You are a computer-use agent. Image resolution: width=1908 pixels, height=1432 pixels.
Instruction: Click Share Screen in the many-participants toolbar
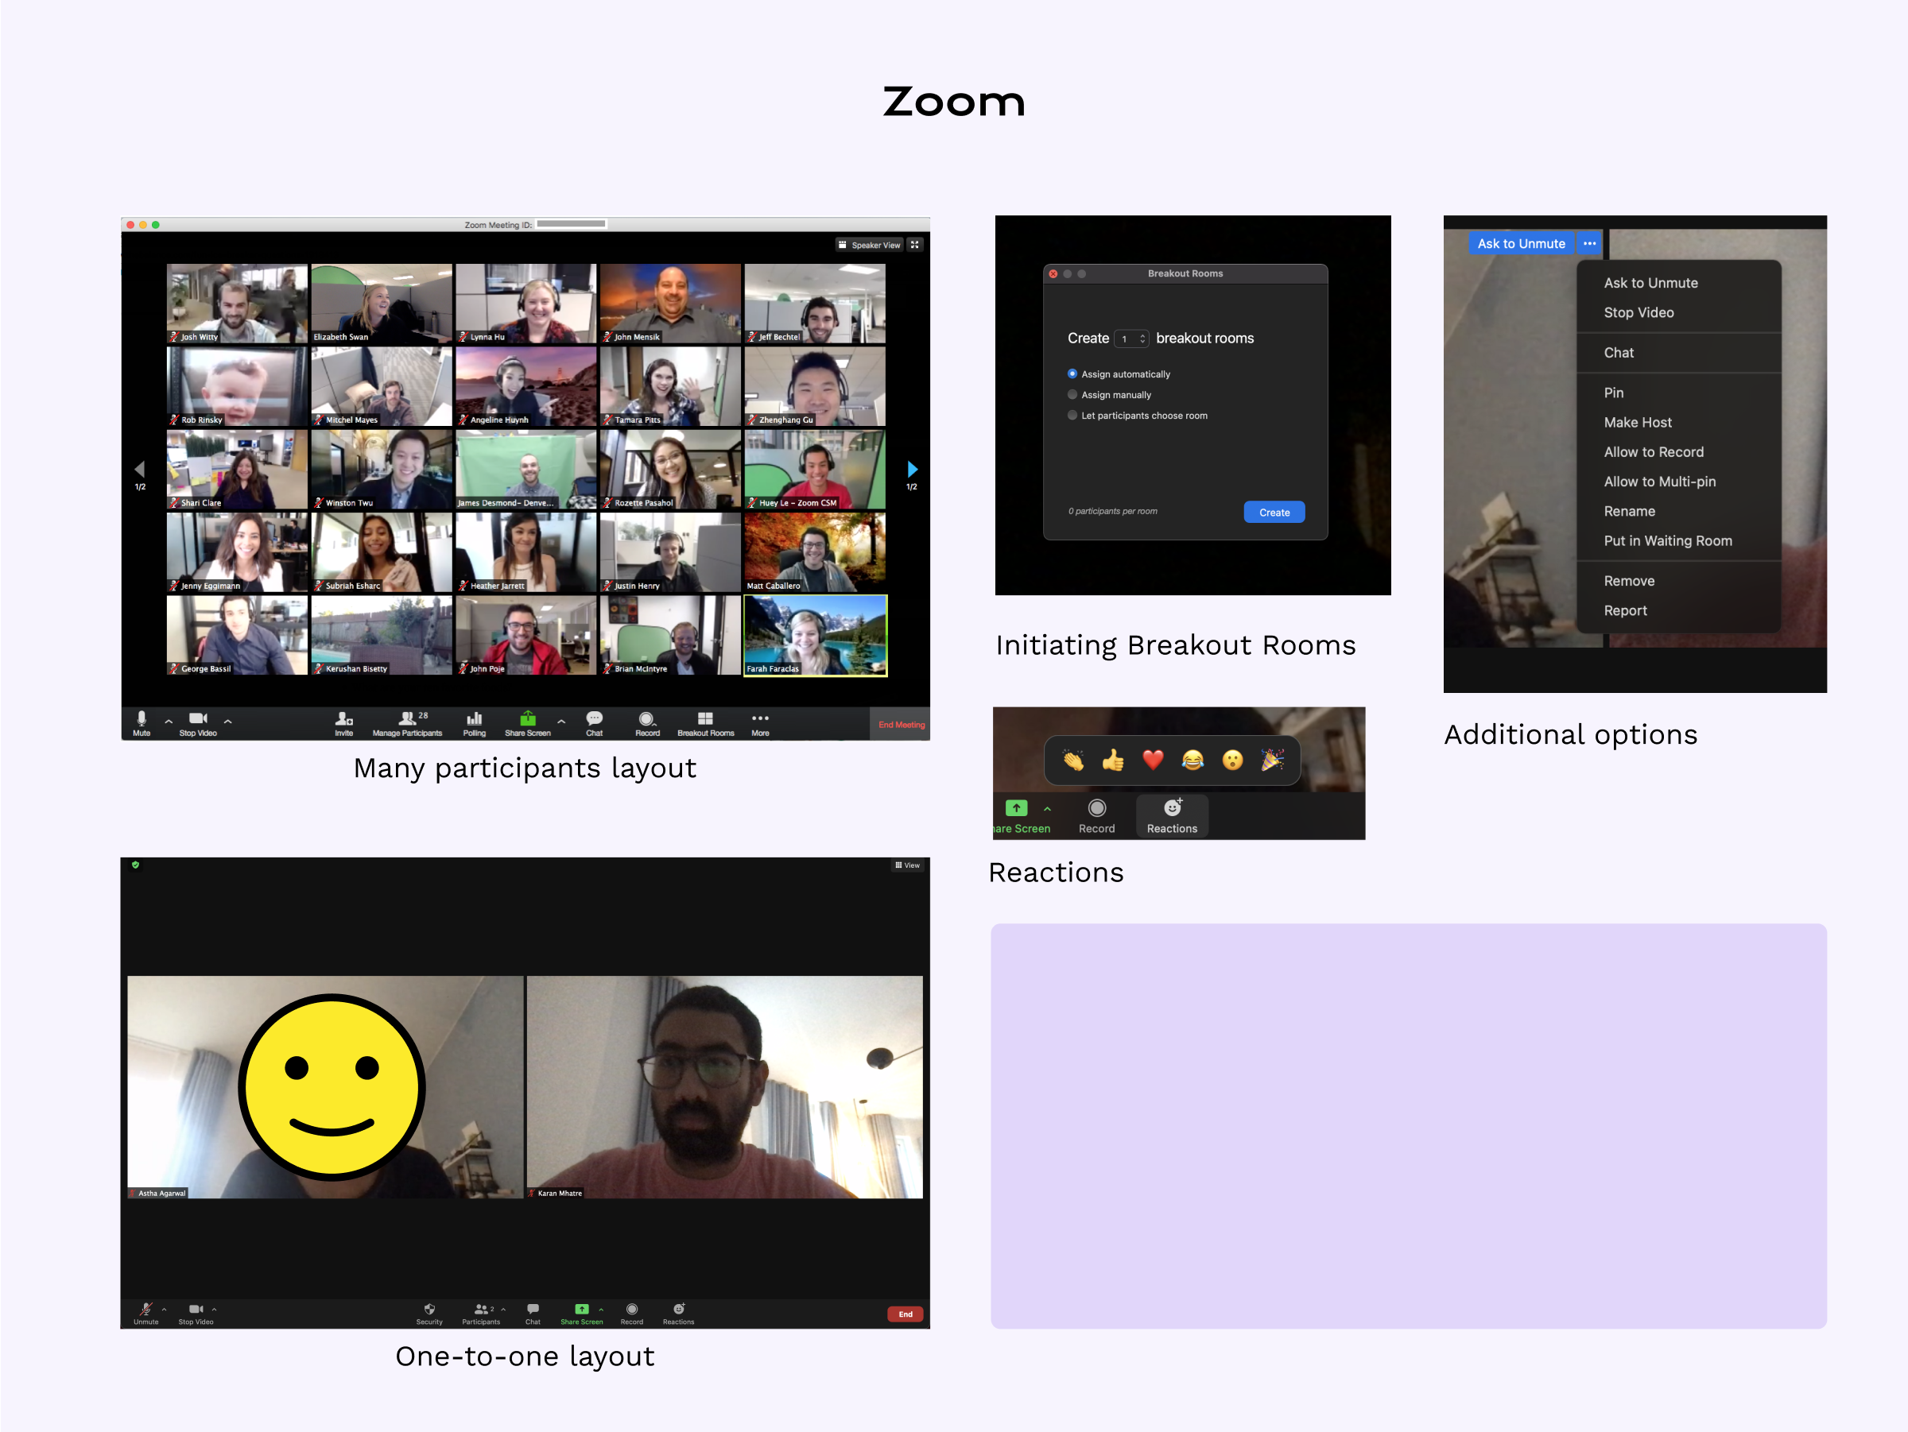[x=528, y=723]
